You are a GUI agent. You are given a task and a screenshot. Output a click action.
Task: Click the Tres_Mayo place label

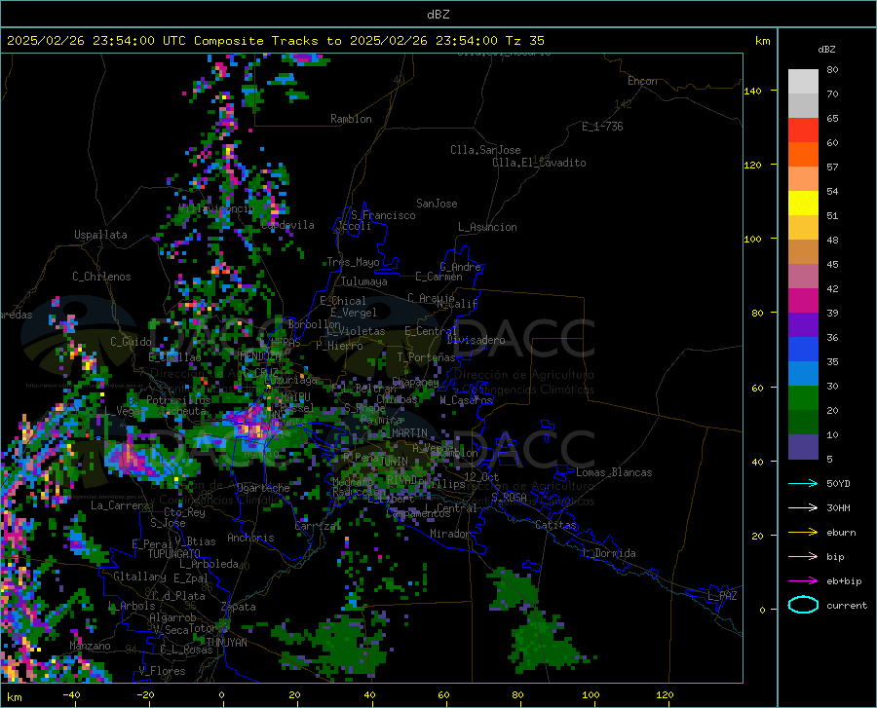[x=353, y=262]
